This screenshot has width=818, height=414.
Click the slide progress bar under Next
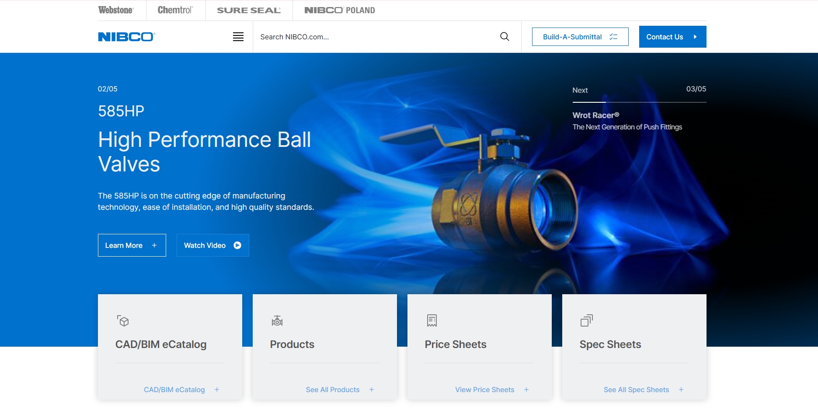coord(639,102)
